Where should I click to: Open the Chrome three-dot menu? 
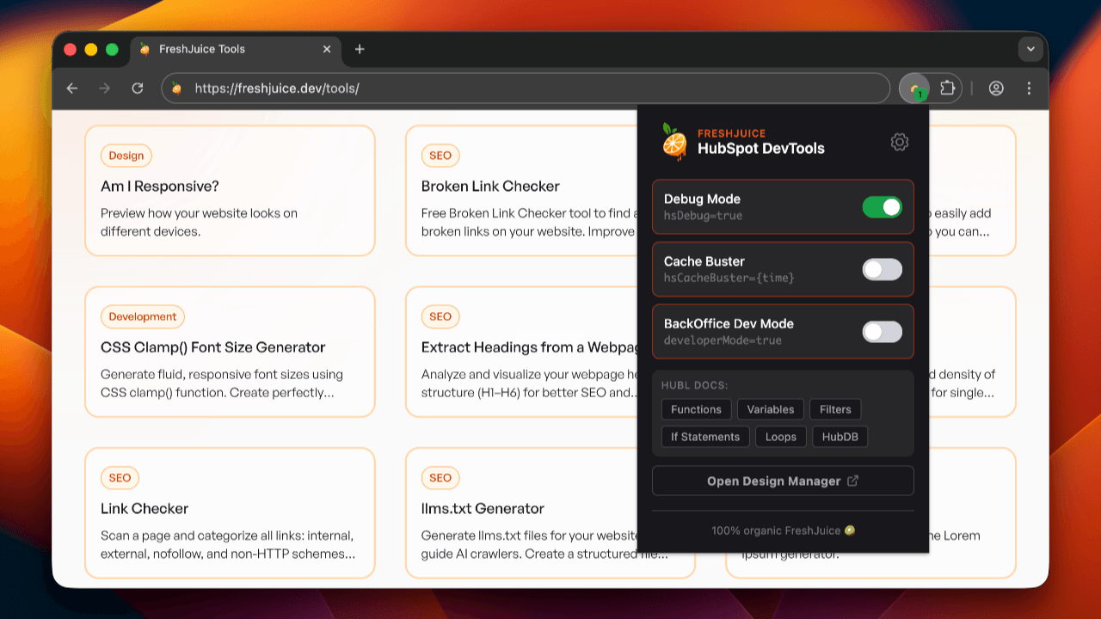click(1030, 88)
